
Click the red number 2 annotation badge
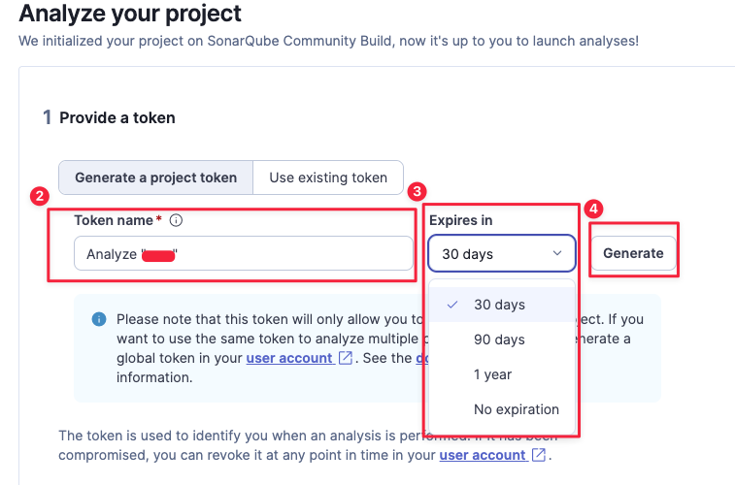pos(40,196)
